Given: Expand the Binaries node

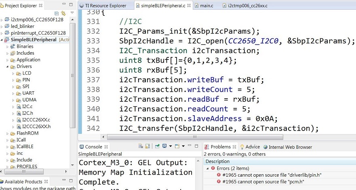Looking at the screenshot, I should [x=8, y=47].
